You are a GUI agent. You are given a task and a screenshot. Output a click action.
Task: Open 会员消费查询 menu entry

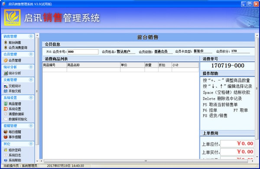pos(18,48)
